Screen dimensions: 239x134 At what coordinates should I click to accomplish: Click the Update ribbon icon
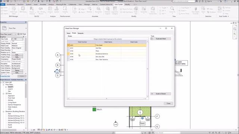pos(56,10)
